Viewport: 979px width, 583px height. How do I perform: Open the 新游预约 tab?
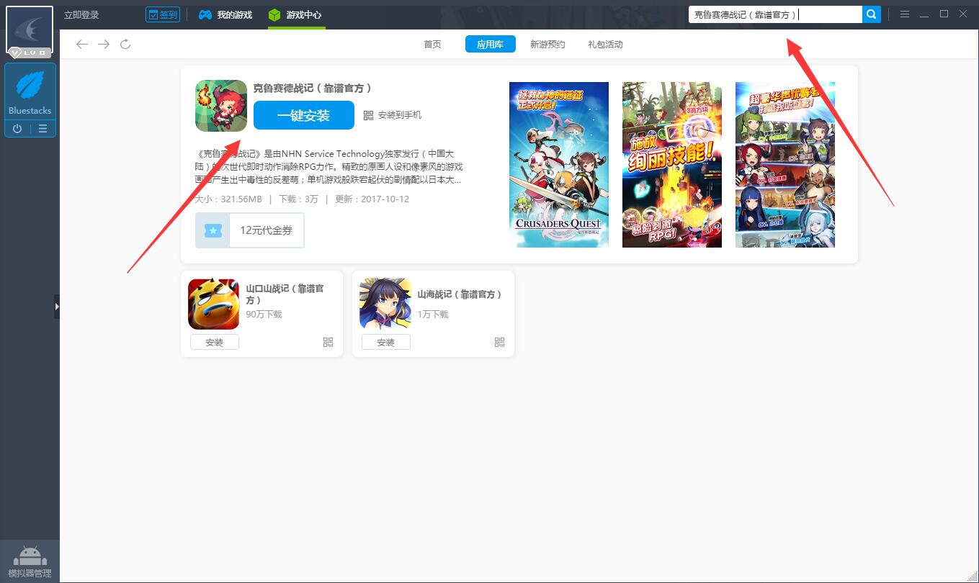pos(547,44)
